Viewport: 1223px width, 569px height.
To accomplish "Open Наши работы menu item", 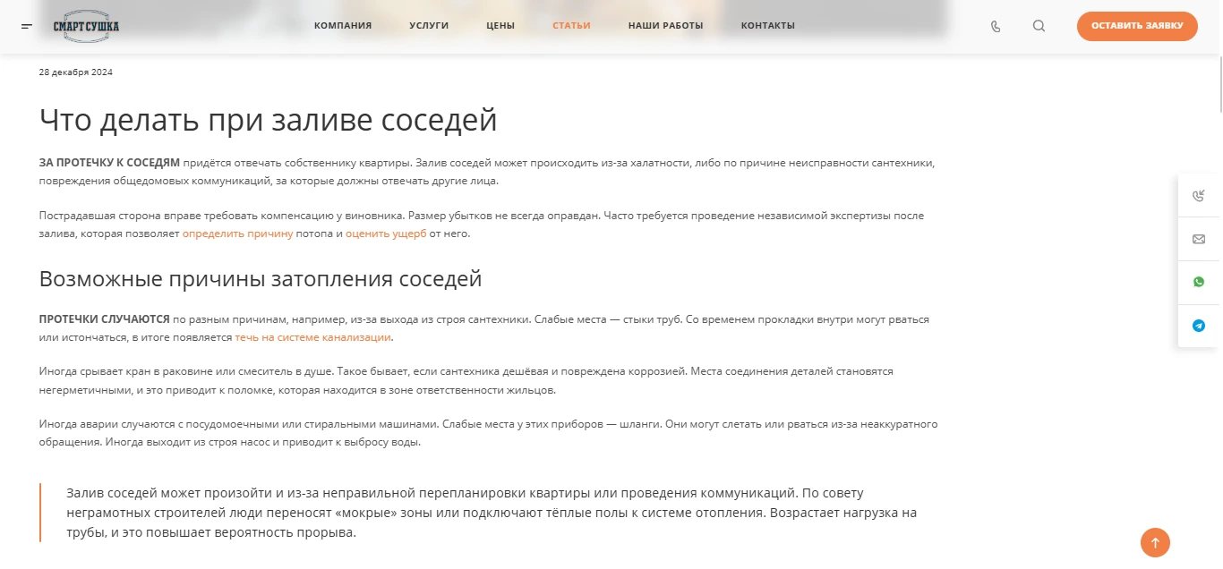I will click(x=665, y=26).
